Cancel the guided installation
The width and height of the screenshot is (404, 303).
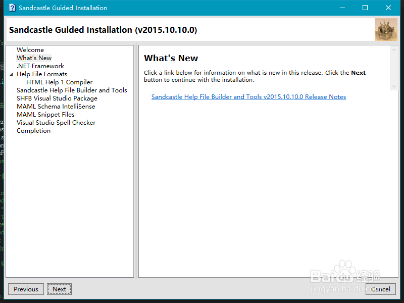click(x=380, y=289)
